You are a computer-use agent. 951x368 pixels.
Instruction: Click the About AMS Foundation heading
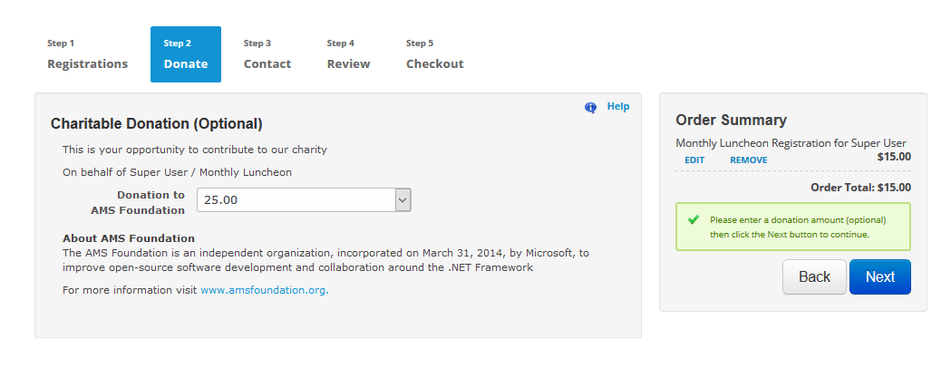click(129, 238)
